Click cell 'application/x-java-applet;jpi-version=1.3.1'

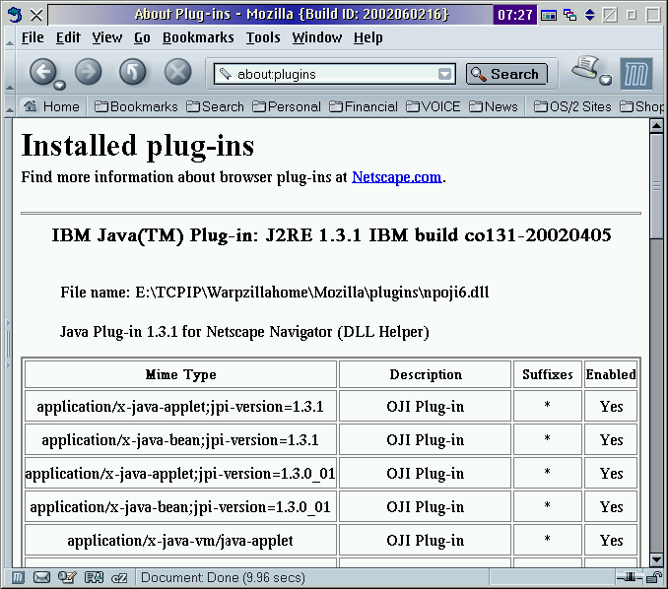point(180,407)
